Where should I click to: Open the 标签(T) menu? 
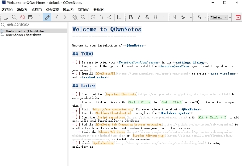coord(36,10)
